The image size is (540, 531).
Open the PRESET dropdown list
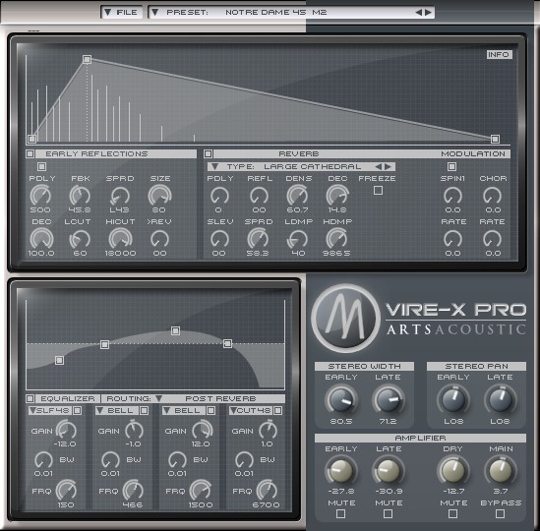point(155,13)
